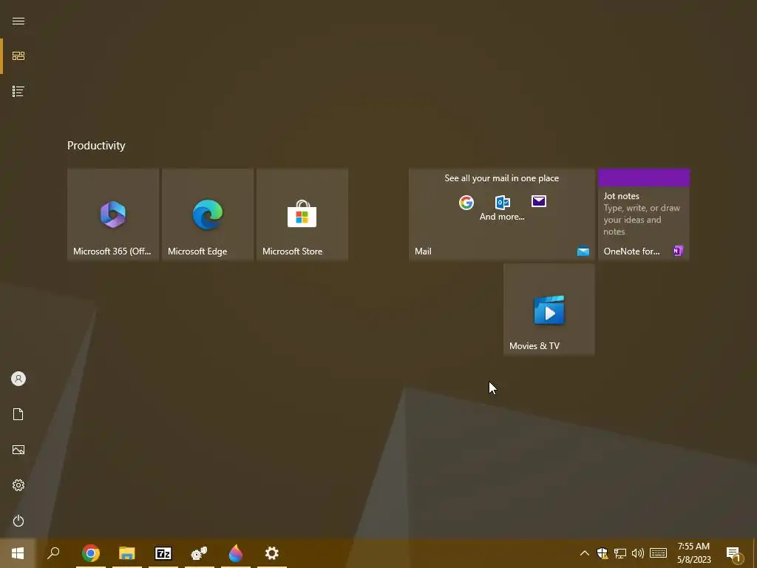Screen dimensions: 757x568
Task: Expand the Start menu hamburger button
Action: [18, 21]
